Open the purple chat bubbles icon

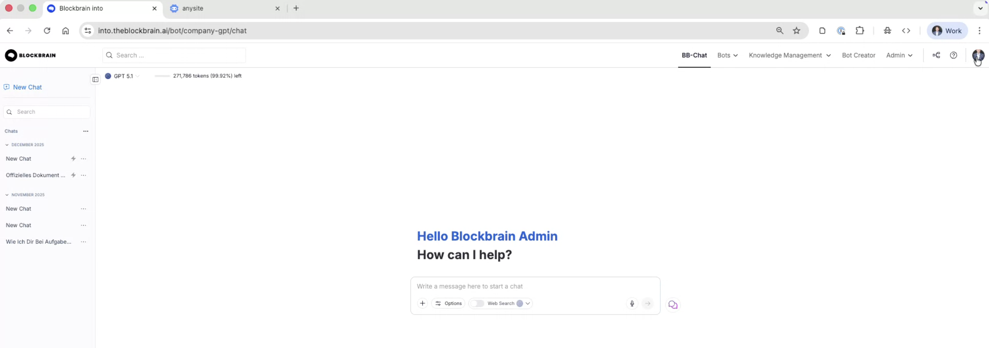[673, 305]
